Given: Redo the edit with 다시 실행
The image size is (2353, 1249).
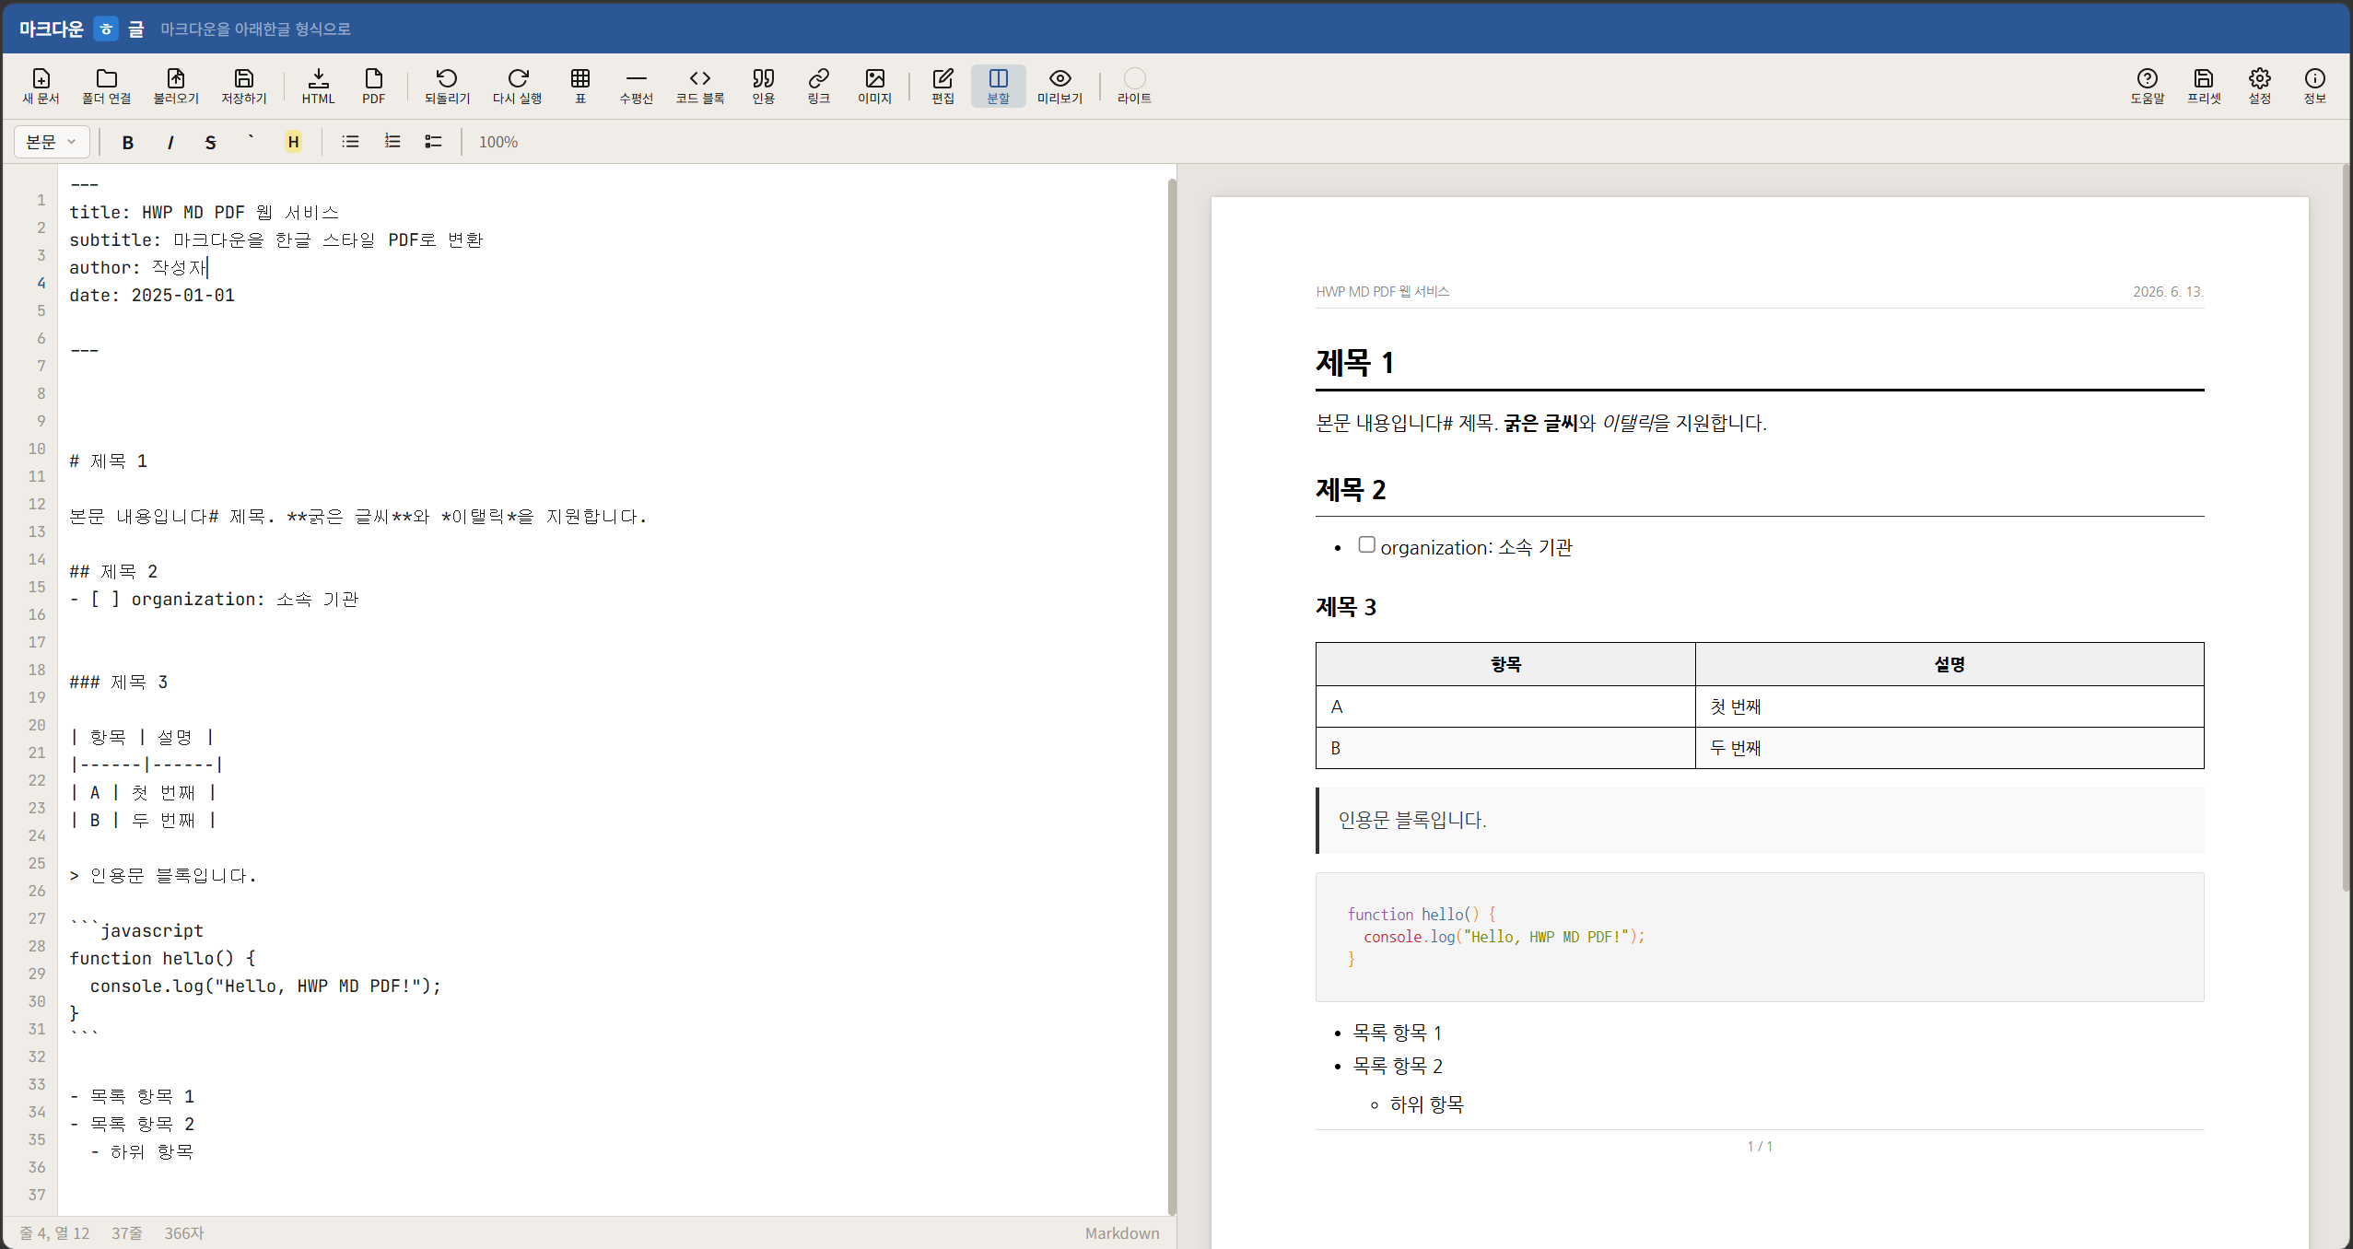Looking at the screenshot, I should click(518, 87).
